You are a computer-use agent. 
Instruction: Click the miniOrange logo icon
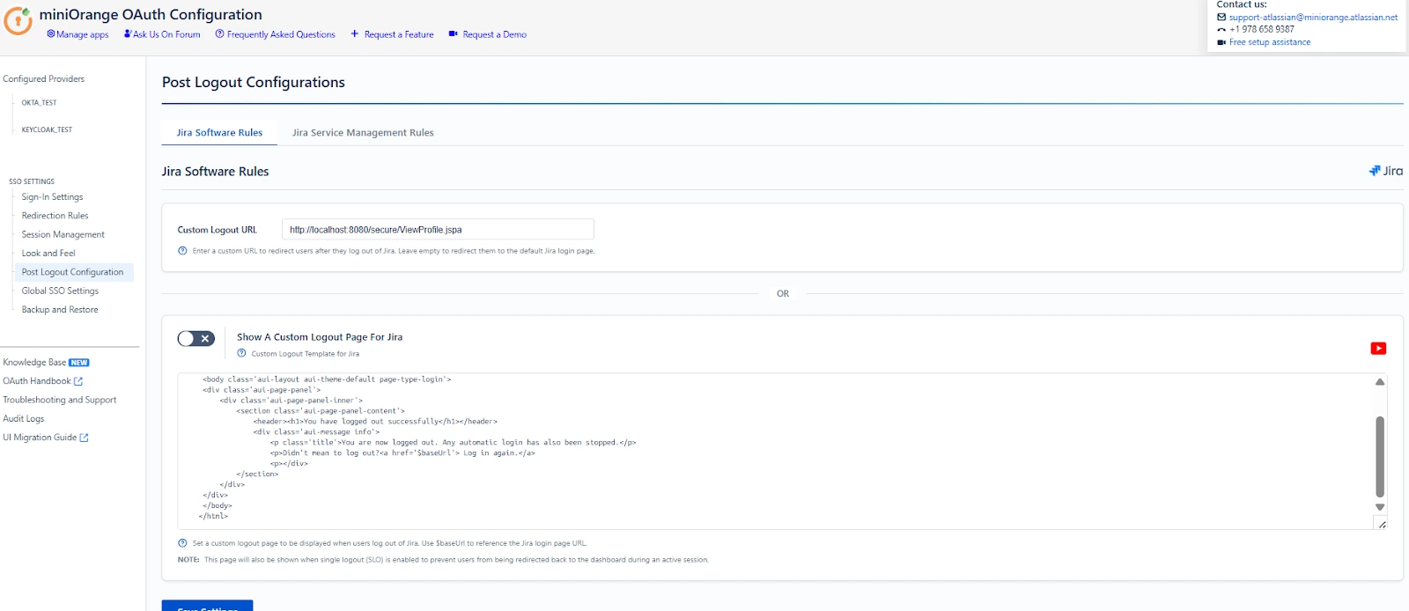click(x=18, y=20)
